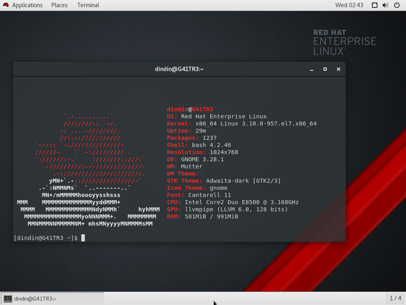Close the terminal window
The width and height of the screenshot is (406, 305).
pos(339,69)
